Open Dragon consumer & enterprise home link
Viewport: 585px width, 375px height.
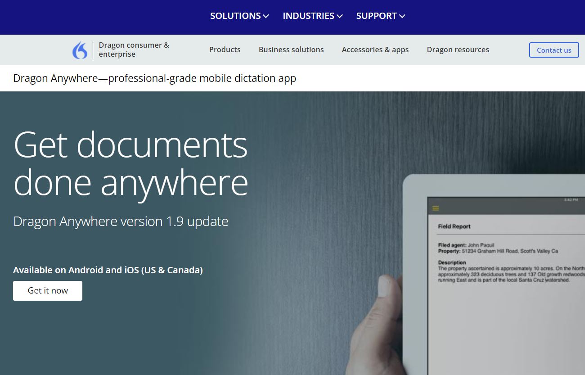click(x=134, y=50)
